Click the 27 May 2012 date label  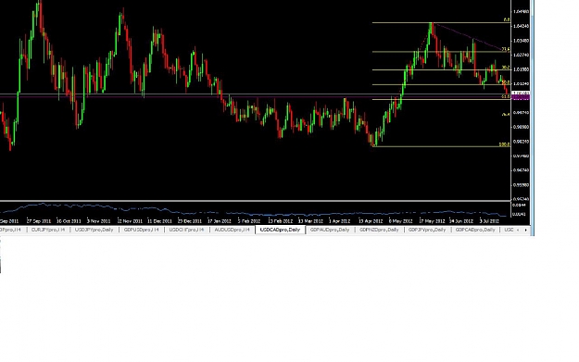click(432, 221)
